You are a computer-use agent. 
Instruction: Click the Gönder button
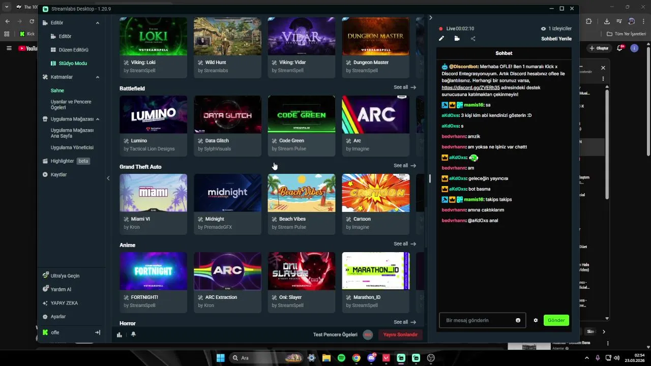tap(556, 320)
